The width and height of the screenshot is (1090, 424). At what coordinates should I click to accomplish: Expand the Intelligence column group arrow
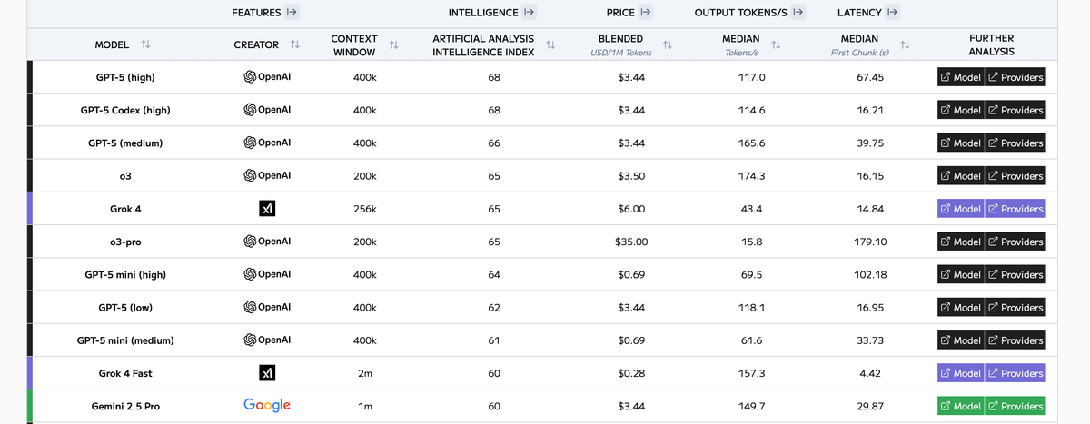pos(530,13)
